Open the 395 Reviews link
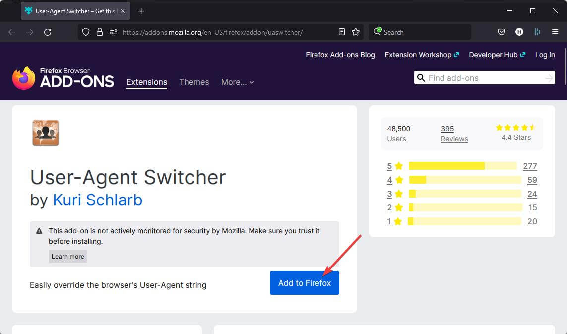This screenshot has width=567, height=334. point(454,134)
